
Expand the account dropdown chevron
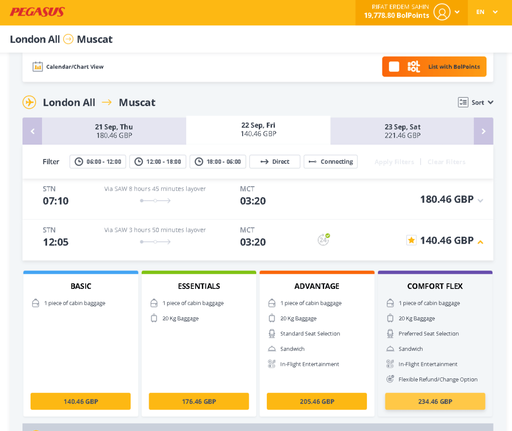tap(457, 12)
